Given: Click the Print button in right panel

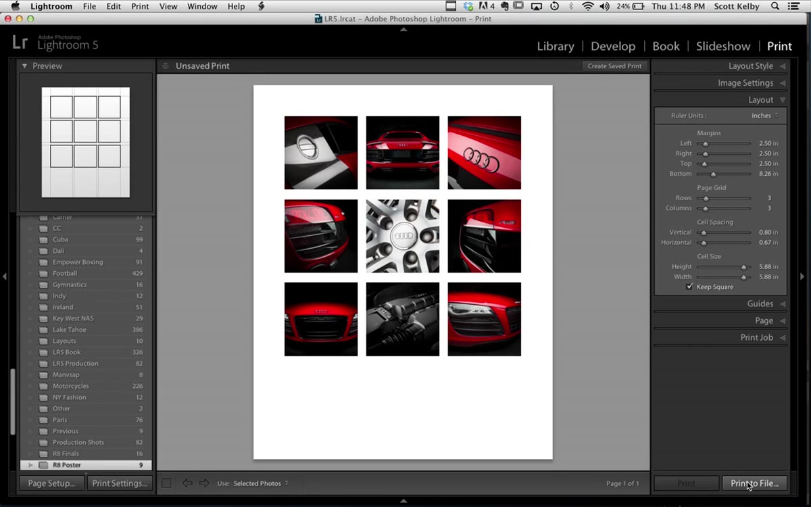Looking at the screenshot, I should point(686,483).
